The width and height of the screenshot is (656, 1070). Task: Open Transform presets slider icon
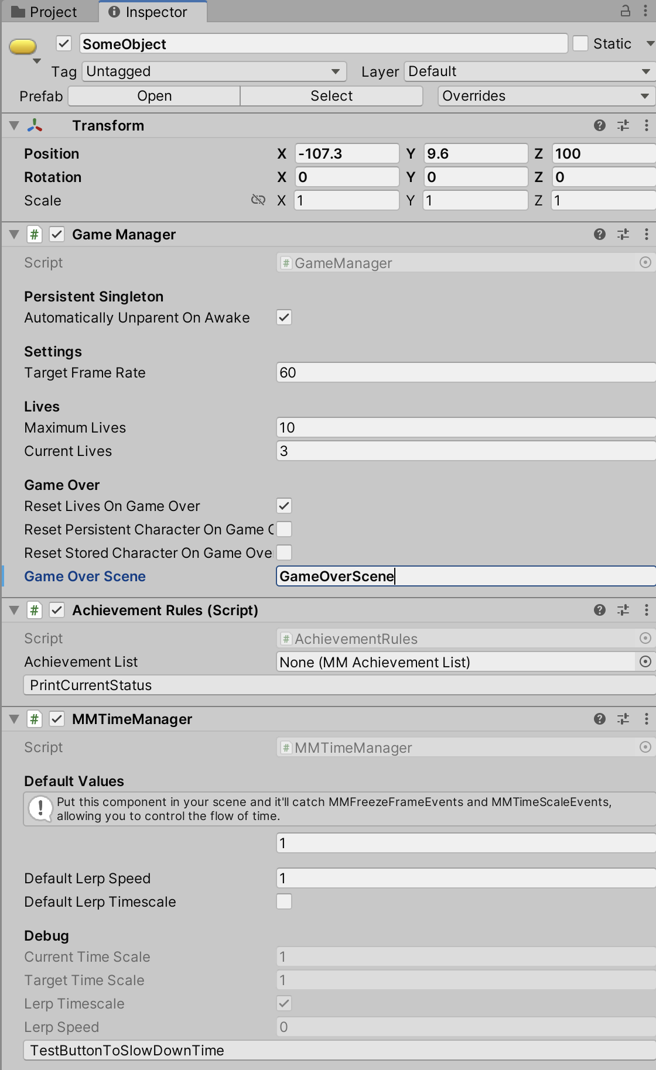(623, 125)
